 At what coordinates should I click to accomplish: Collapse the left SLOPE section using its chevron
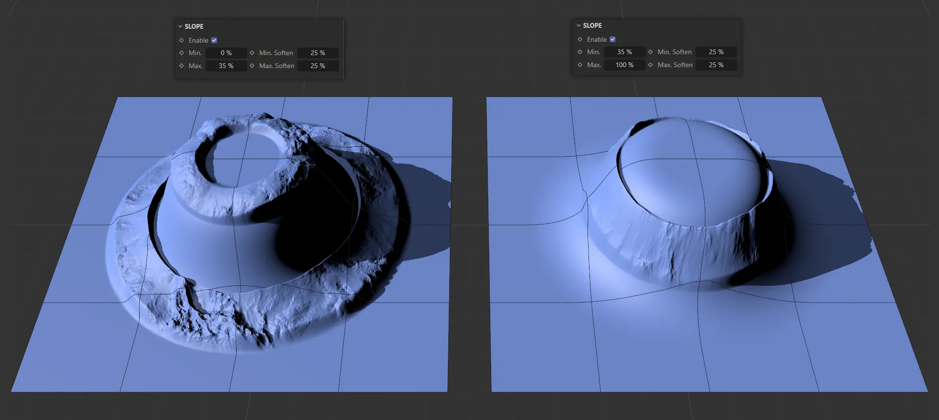click(181, 26)
